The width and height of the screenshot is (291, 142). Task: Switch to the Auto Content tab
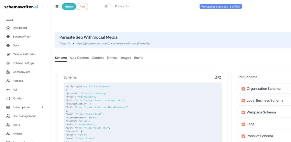coord(79,58)
